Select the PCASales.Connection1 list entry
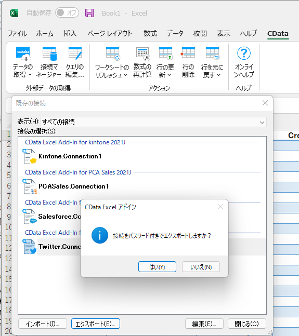 (73, 186)
